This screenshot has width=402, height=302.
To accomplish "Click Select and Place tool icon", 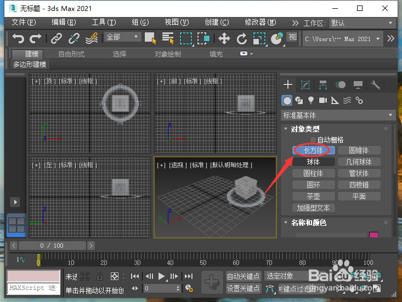I will [277, 39].
